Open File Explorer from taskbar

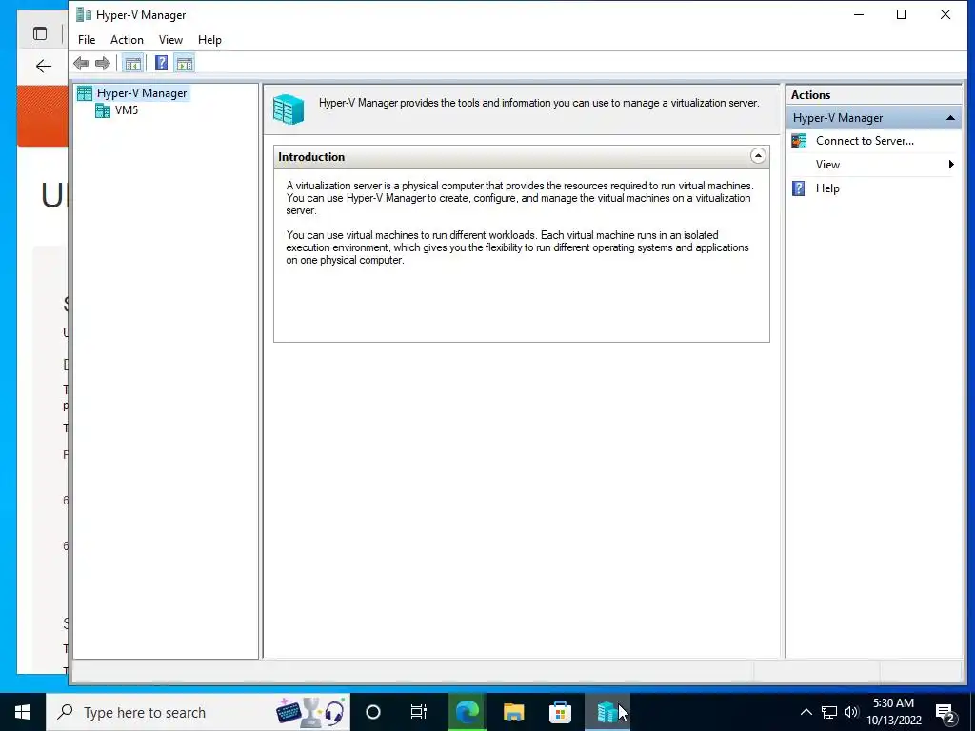(x=513, y=712)
